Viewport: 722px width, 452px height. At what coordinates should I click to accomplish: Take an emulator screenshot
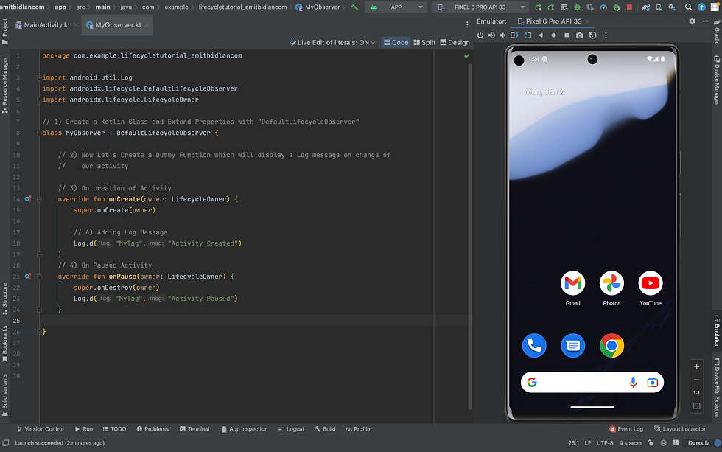click(x=580, y=35)
